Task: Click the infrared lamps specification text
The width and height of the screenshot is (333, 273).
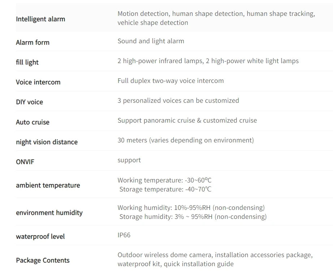Action: point(208,61)
